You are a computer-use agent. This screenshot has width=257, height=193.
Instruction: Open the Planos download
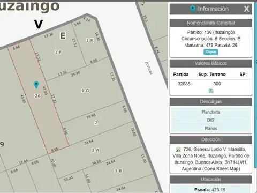[211, 128]
